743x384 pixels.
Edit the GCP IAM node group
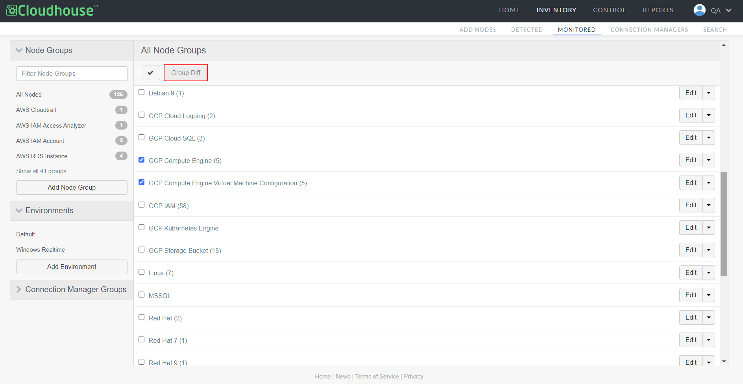pyautogui.click(x=691, y=205)
